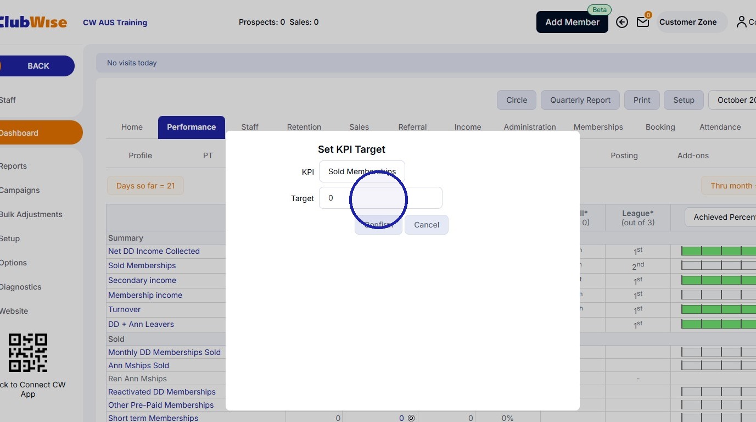Click the Setup button in toolbar
Screen dimensions: 756x422
tap(684, 100)
